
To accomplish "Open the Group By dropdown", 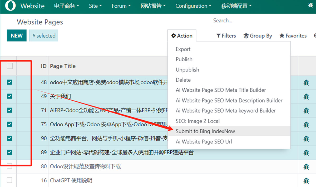I will (258, 36).
